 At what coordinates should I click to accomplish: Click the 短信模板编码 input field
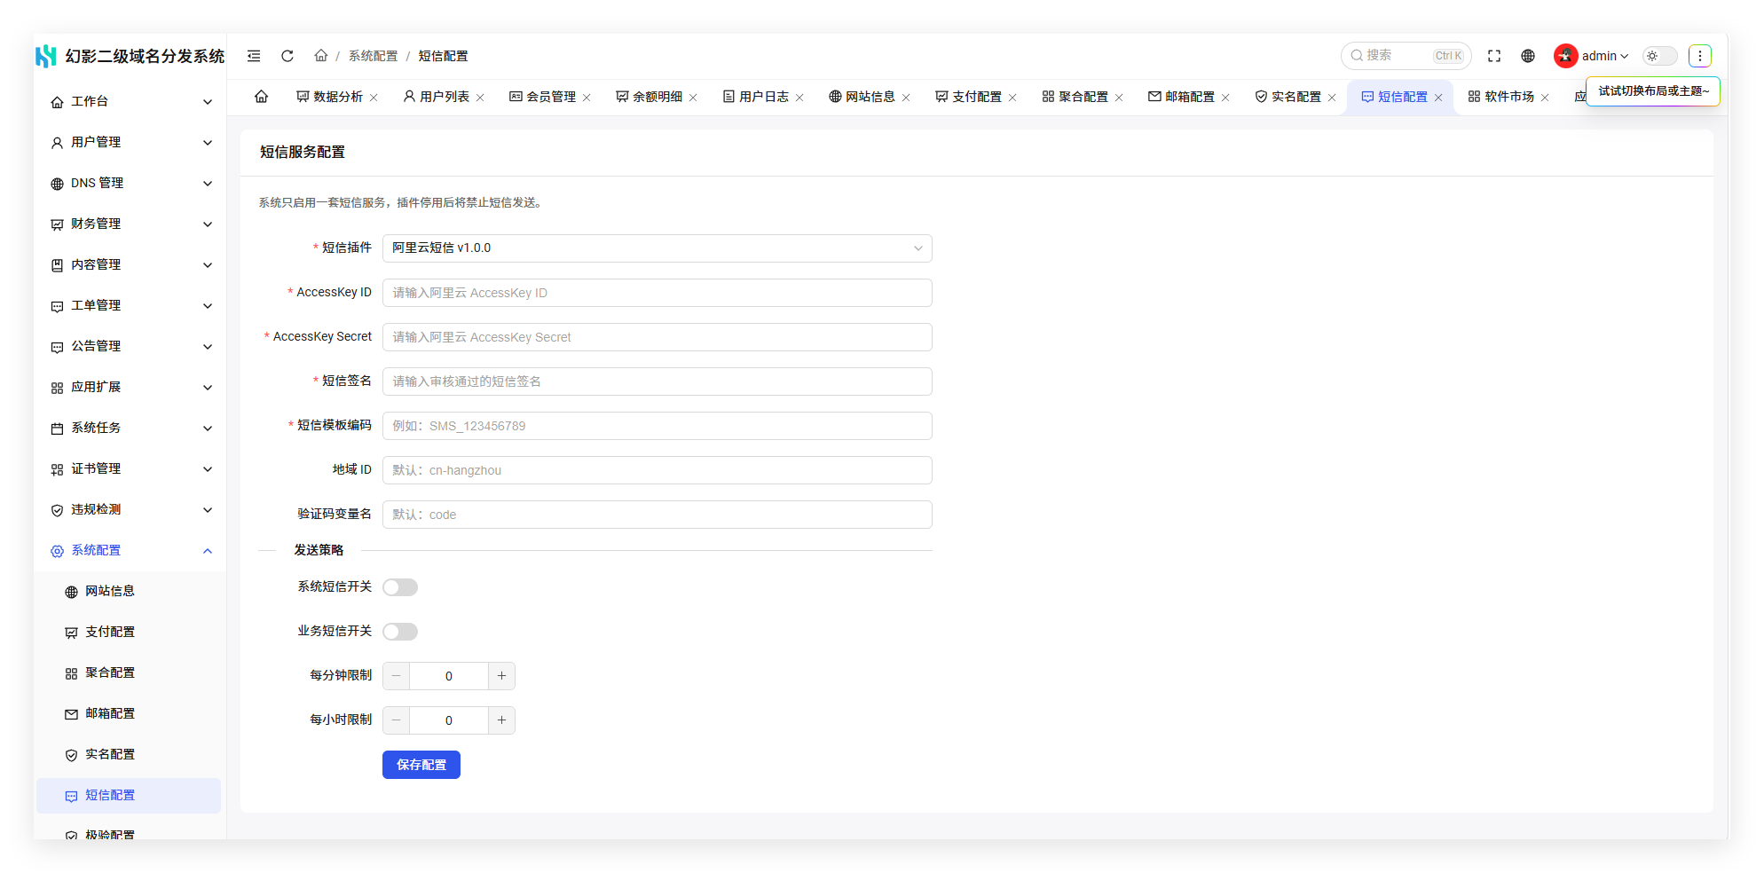pyautogui.click(x=658, y=426)
